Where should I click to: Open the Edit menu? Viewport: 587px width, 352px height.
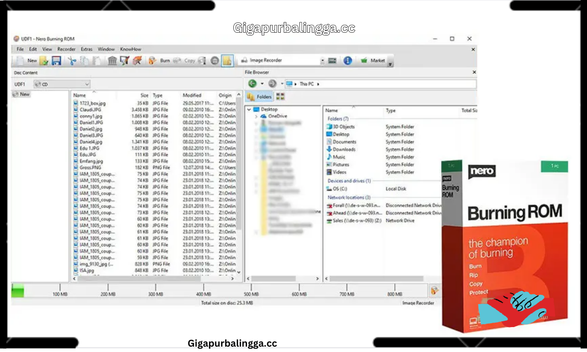pyautogui.click(x=33, y=49)
